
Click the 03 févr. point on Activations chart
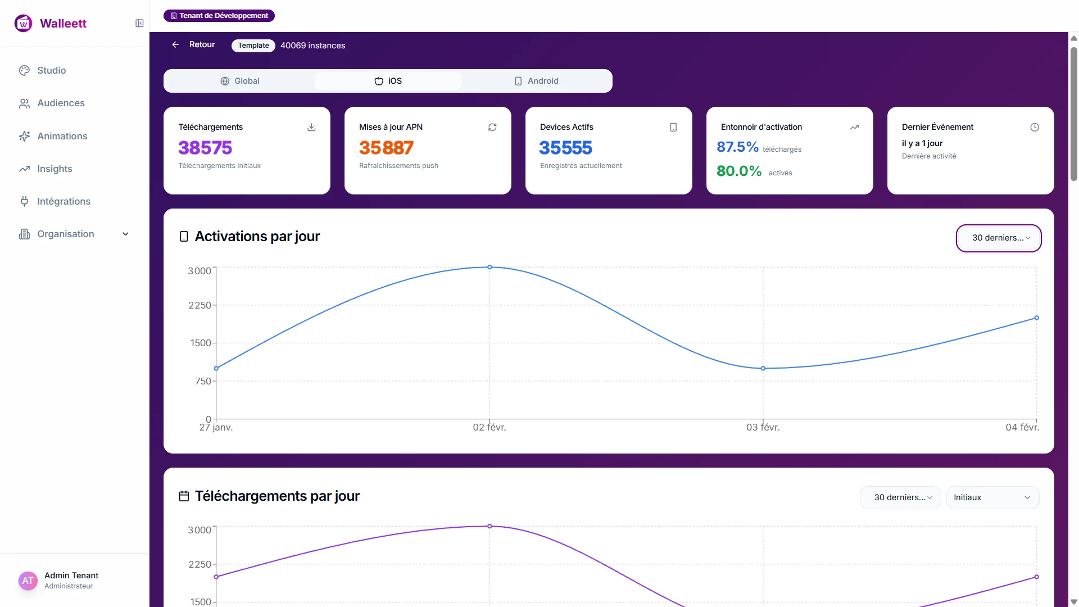763,369
